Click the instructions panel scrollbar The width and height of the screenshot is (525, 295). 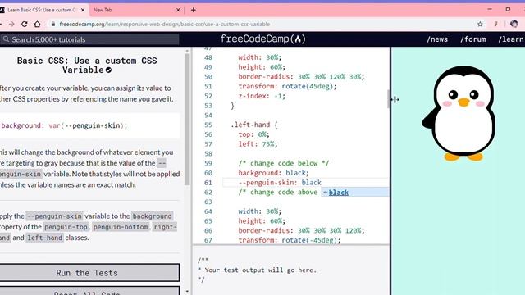point(187,119)
